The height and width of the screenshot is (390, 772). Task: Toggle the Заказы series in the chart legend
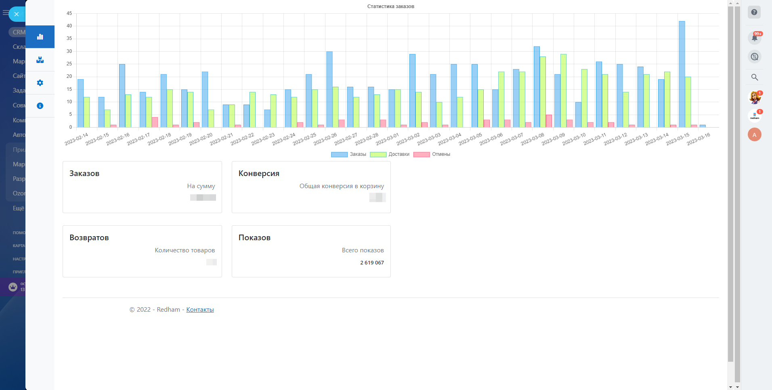(x=348, y=155)
